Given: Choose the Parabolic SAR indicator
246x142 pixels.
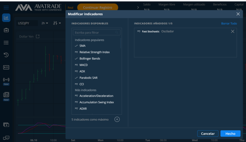Looking at the screenshot, I should [x=88, y=78].
